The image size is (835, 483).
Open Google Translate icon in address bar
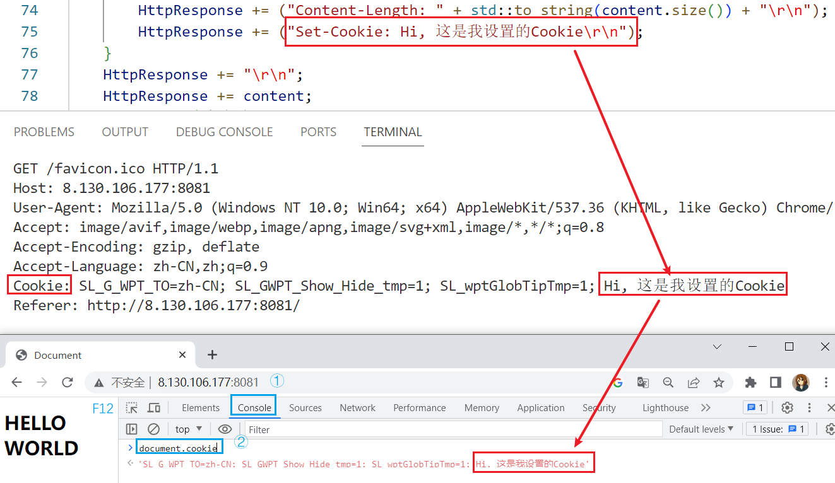[x=643, y=382]
